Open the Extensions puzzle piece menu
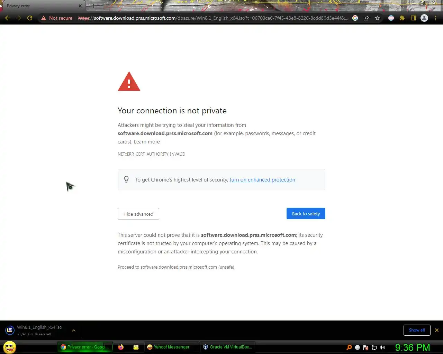The image size is (443, 354). (x=402, y=18)
